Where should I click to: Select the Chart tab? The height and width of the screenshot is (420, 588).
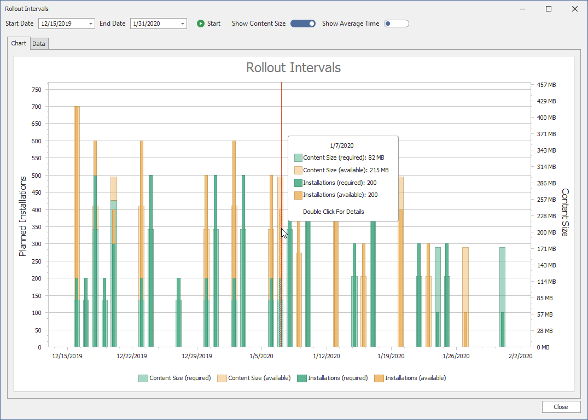(x=19, y=43)
